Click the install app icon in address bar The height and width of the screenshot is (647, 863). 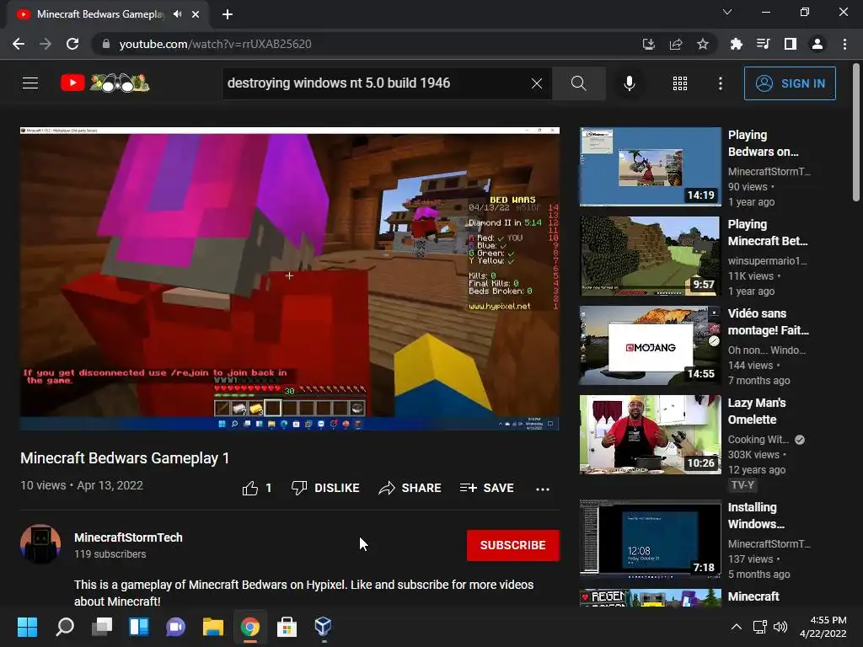click(649, 44)
